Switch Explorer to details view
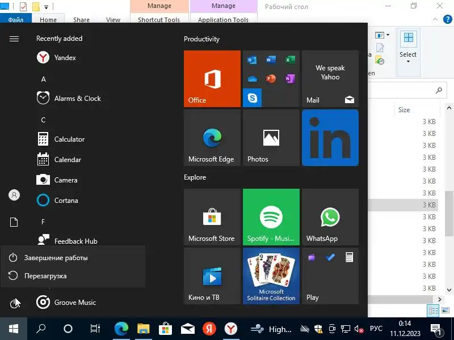This screenshot has height=340, width=454. [434, 311]
